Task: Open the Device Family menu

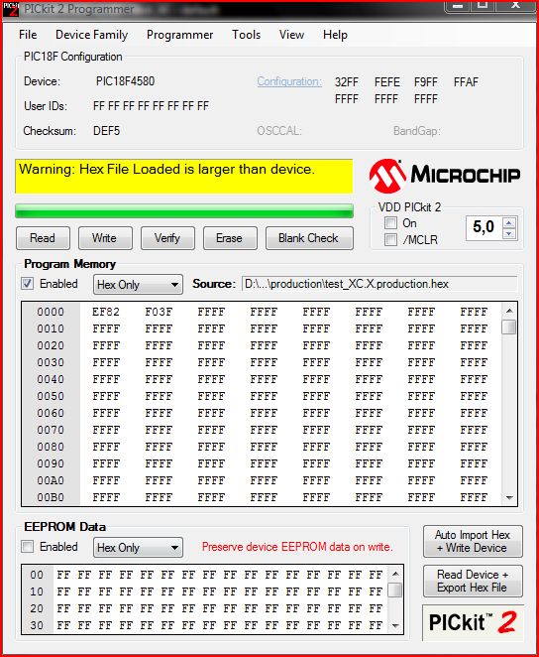Action: 91,35
